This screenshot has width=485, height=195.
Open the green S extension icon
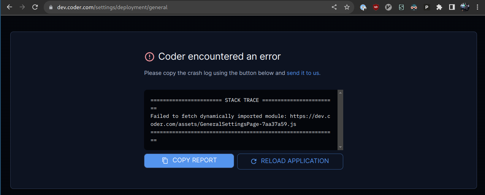401,7
